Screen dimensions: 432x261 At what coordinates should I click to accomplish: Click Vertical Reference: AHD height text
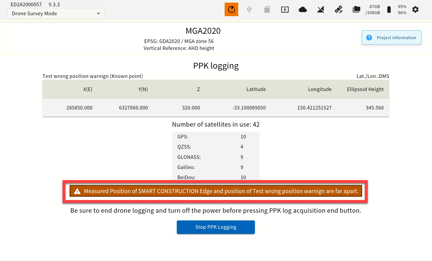point(179,48)
